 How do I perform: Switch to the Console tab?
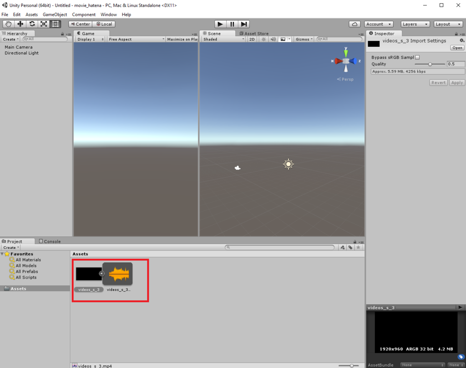tap(50, 241)
